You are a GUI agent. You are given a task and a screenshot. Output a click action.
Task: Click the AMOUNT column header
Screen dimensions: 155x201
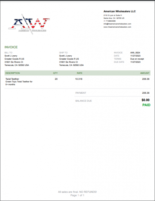[x=145, y=73]
